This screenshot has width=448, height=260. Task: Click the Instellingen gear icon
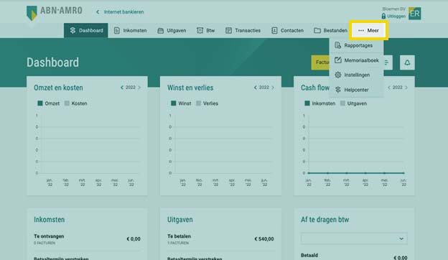[x=338, y=75]
